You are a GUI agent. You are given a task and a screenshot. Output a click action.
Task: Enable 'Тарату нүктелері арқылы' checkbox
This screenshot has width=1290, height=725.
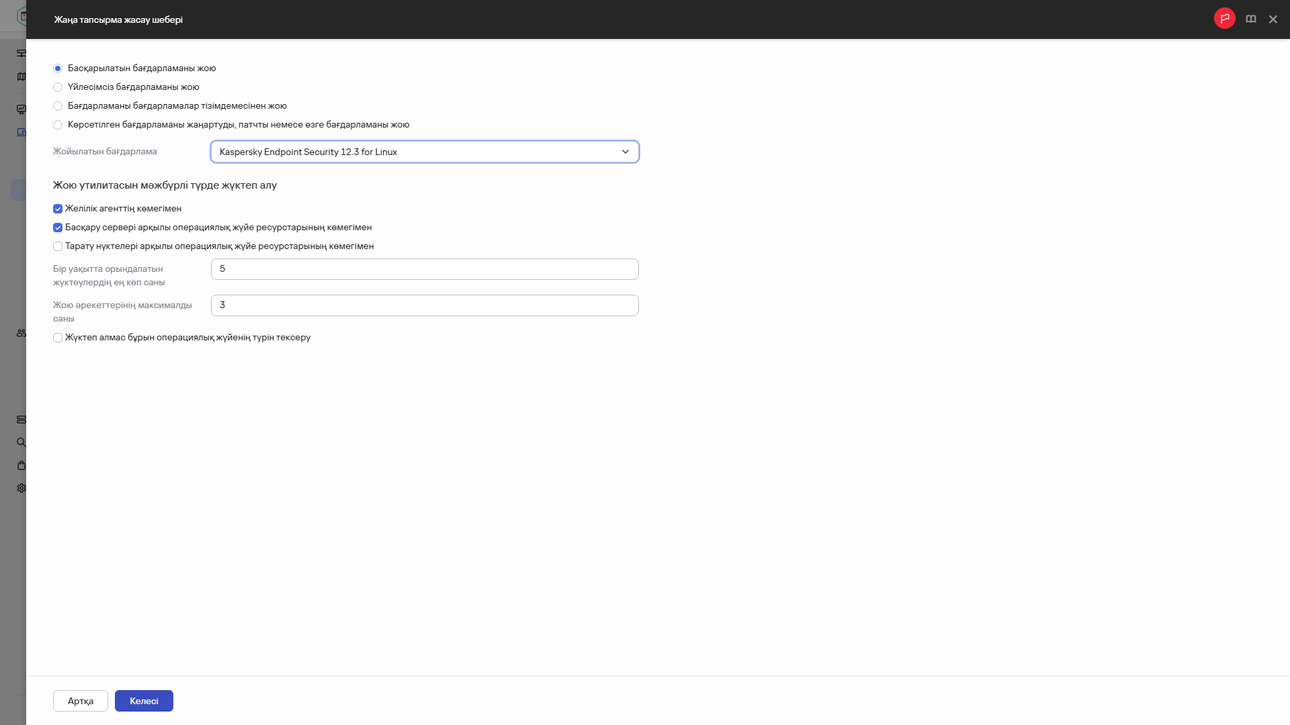pos(58,246)
